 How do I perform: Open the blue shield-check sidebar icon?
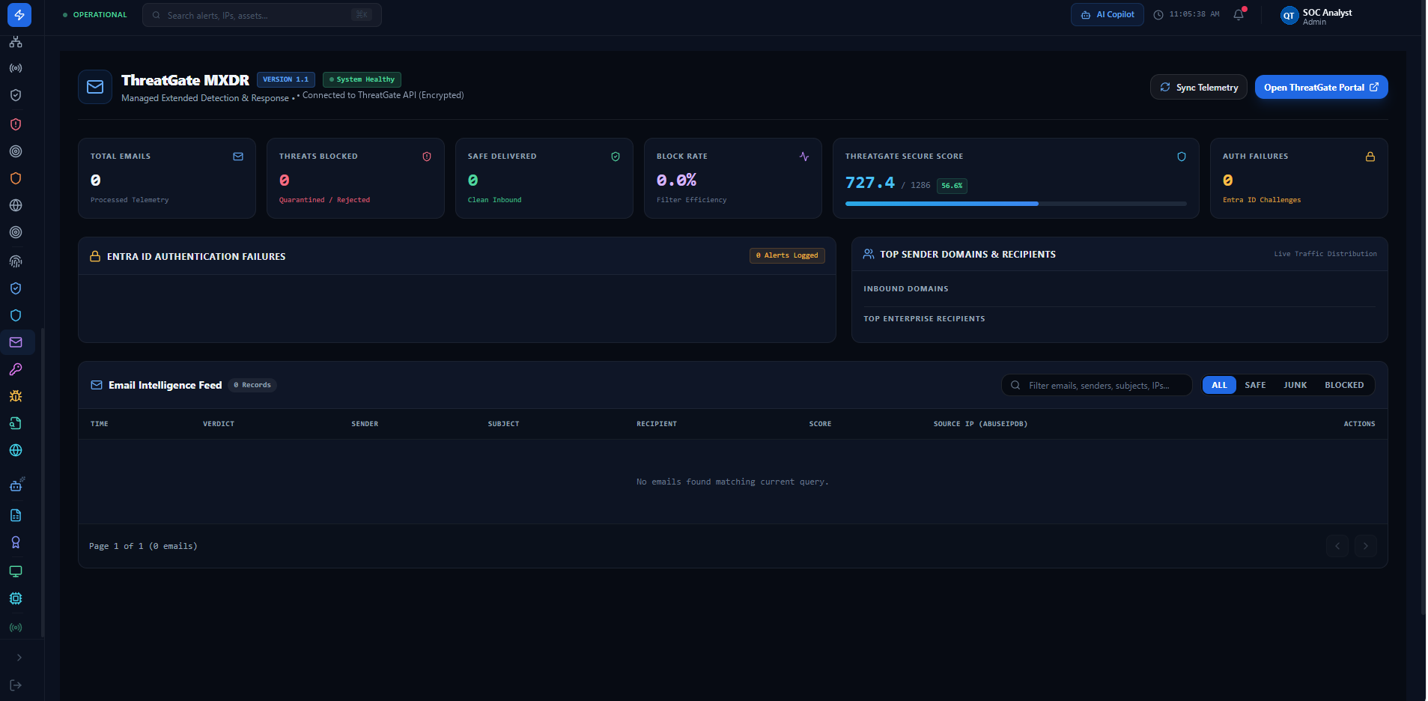pyautogui.click(x=16, y=288)
